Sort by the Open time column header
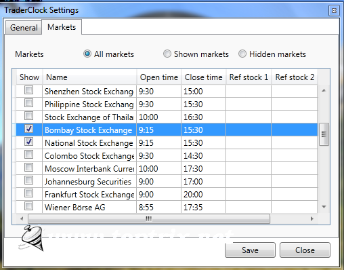This screenshot has width=344, height=270. [x=159, y=77]
